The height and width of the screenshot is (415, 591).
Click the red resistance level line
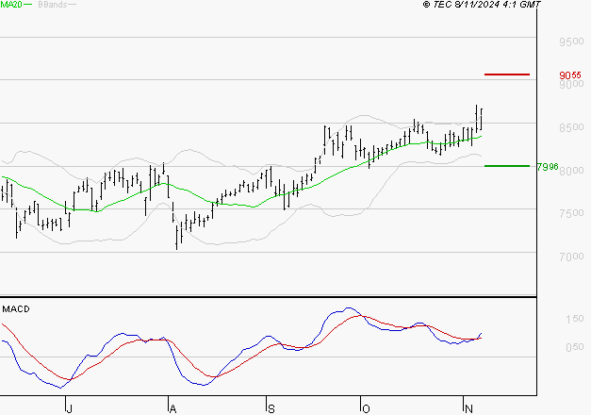(507, 75)
